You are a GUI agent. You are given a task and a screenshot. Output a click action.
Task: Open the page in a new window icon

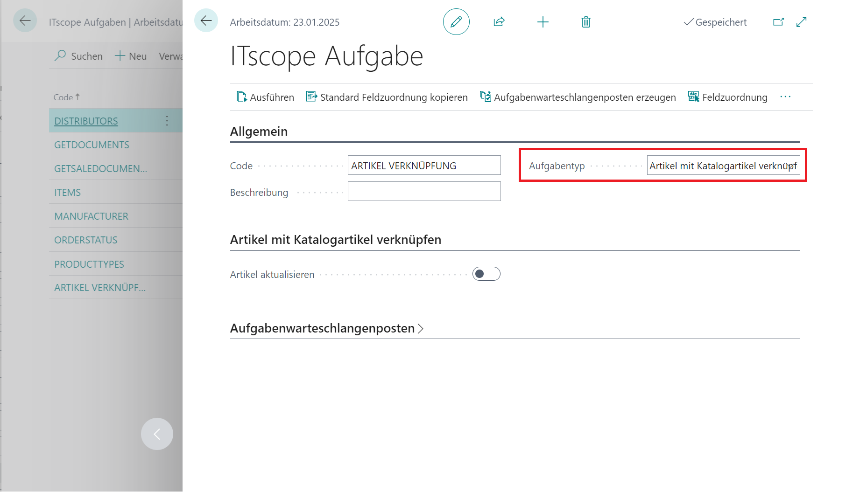[x=778, y=21]
